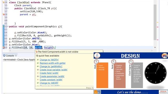Click horizontal scrollbar right arrow
This screenshot has width=168, height=94.
[x=152, y=50]
